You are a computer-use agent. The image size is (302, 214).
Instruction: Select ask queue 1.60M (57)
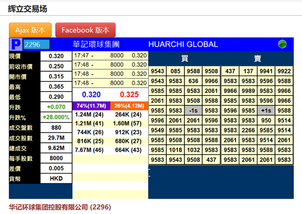tap(127, 123)
